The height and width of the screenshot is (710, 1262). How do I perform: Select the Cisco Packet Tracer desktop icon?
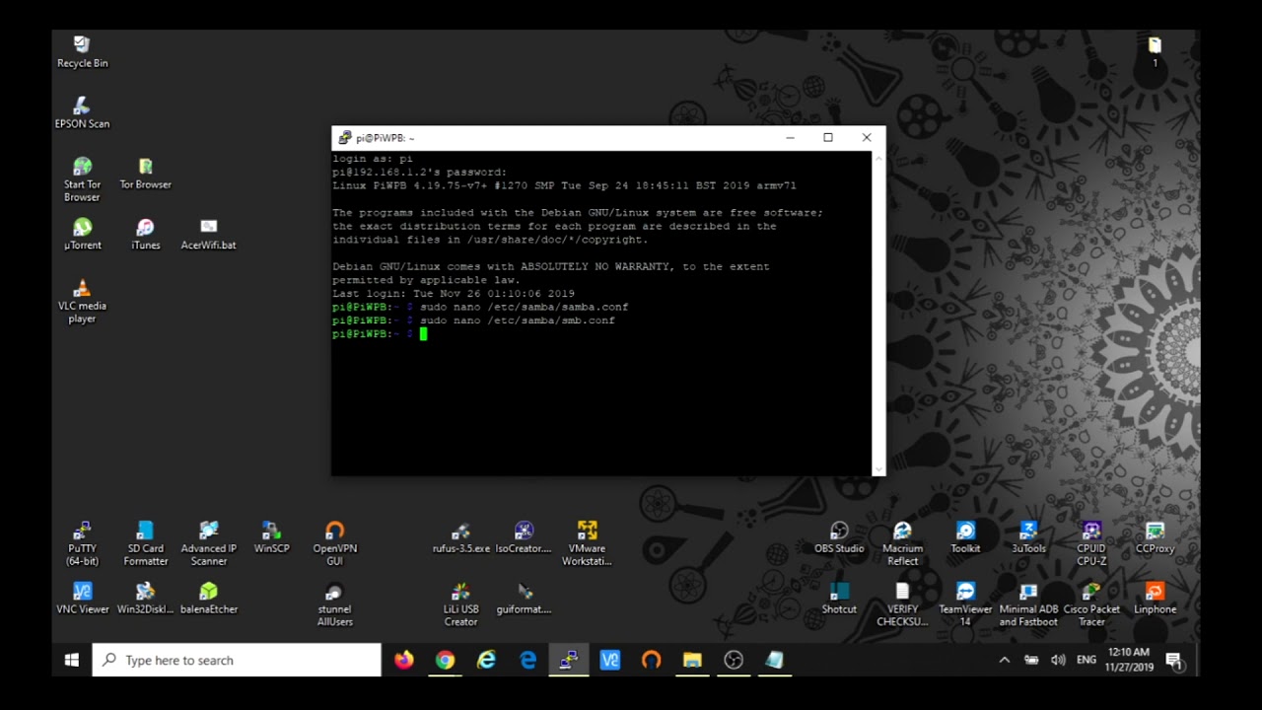(1091, 604)
